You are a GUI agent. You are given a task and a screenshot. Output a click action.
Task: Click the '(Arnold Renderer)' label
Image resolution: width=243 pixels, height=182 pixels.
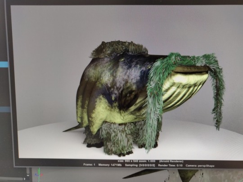pos(171,161)
